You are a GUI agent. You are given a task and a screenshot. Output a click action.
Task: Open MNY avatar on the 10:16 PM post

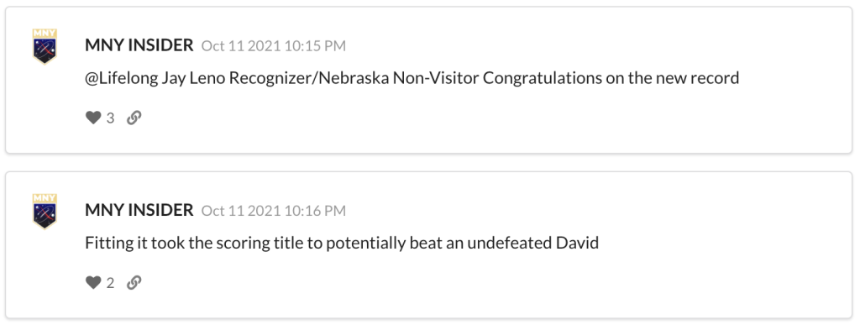pos(45,211)
